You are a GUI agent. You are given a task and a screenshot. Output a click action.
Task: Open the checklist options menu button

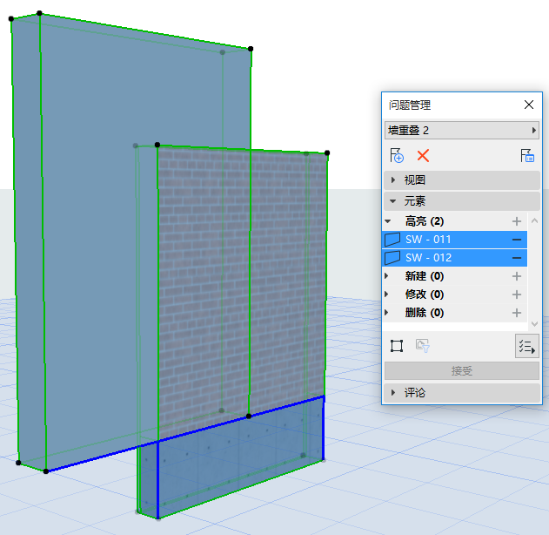pyautogui.click(x=527, y=346)
